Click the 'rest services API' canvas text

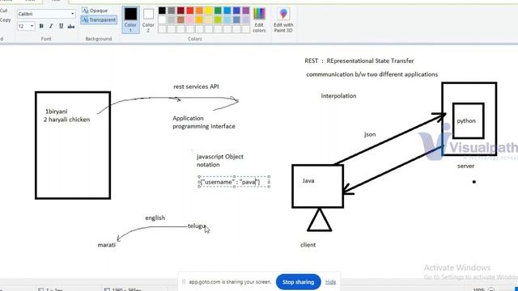[196, 86]
